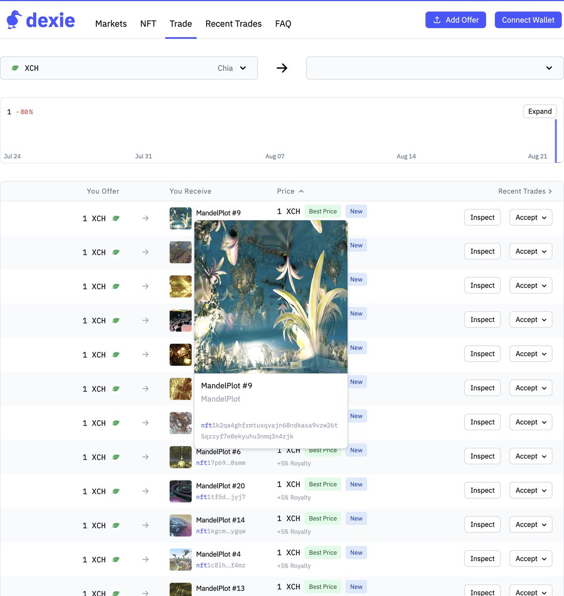Click the MandelPlot #20 name
This screenshot has width=564, height=596.
coord(220,486)
